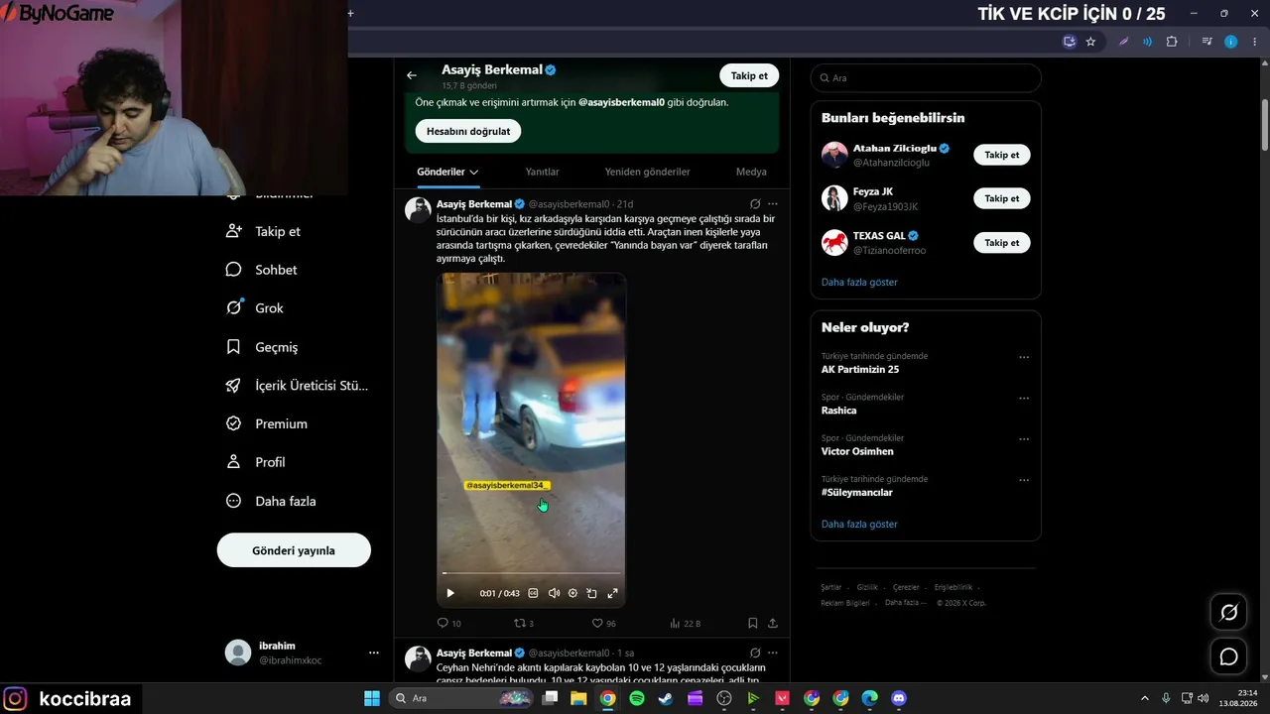Switch to the Medya tab
Image resolution: width=1270 pixels, height=714 pixels.
(751, 172)
